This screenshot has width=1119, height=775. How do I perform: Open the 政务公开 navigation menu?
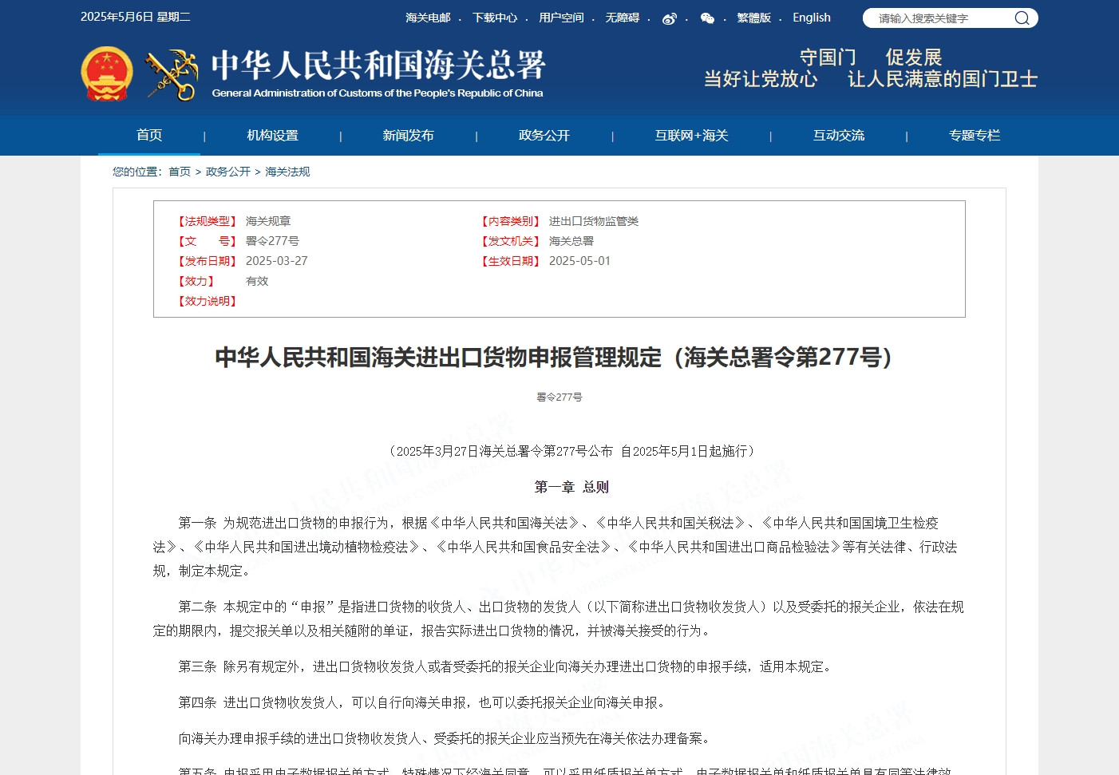(544, 136)
